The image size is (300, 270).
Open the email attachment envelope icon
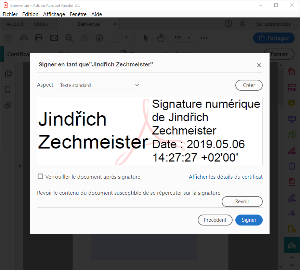[54, 38]
